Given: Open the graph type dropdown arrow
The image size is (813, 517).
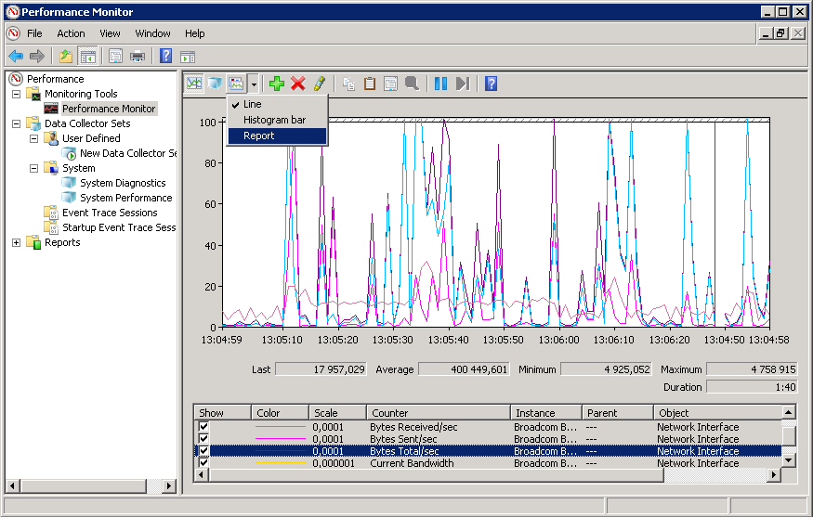Looking at the screenshot, I should point(254,84).
